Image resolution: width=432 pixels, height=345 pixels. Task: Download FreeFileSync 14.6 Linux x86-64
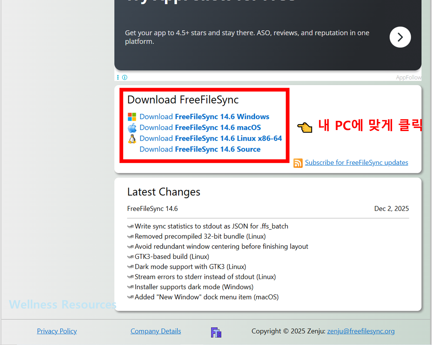coord(210,138)
